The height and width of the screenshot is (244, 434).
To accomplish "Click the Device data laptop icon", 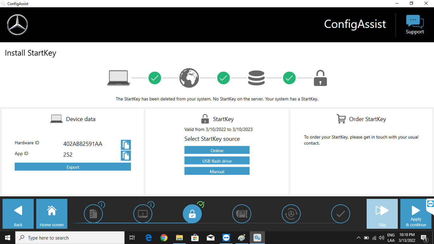I will click(57, 119).
